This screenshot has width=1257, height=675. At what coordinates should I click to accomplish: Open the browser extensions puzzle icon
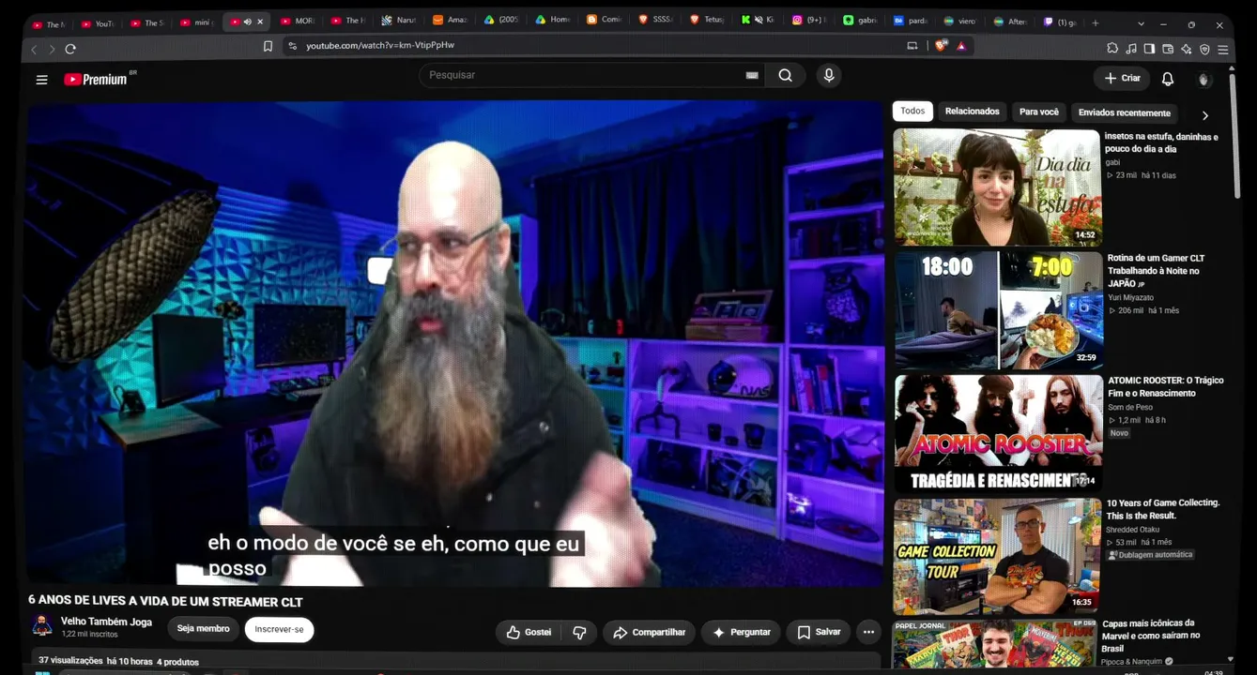point(1112,49)
